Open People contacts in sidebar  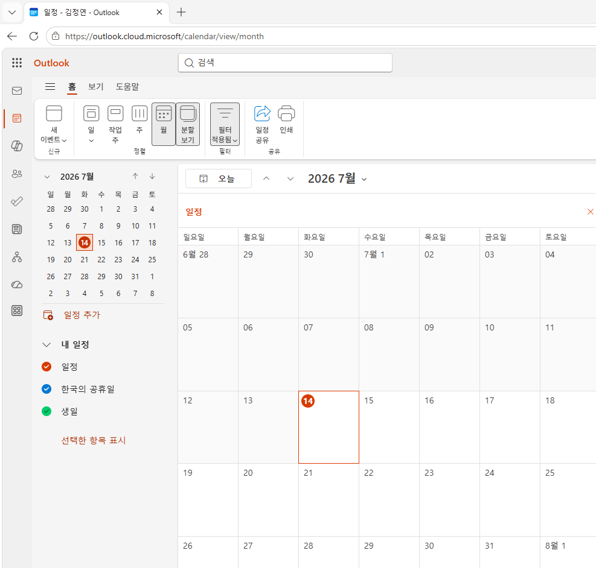(x=17, y=174)
